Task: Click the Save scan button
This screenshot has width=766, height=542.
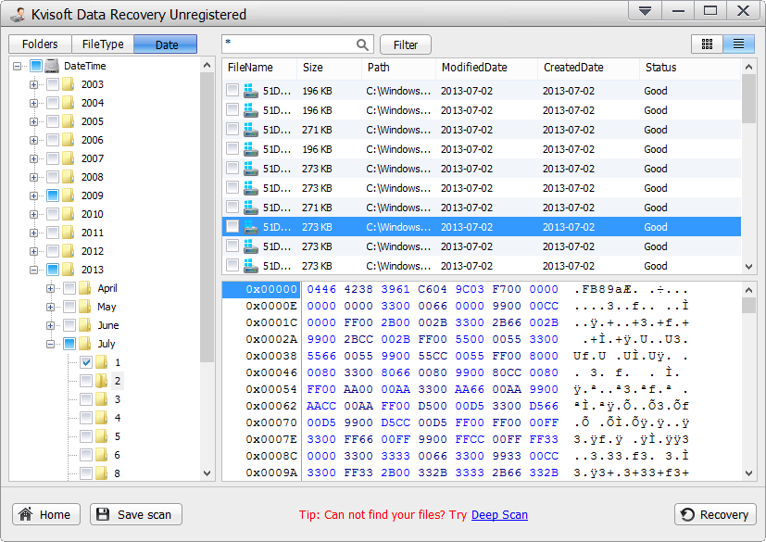Action: (136, 514)
